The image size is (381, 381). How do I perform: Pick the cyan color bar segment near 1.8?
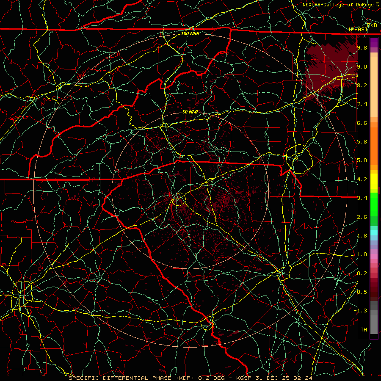[374, 233]
